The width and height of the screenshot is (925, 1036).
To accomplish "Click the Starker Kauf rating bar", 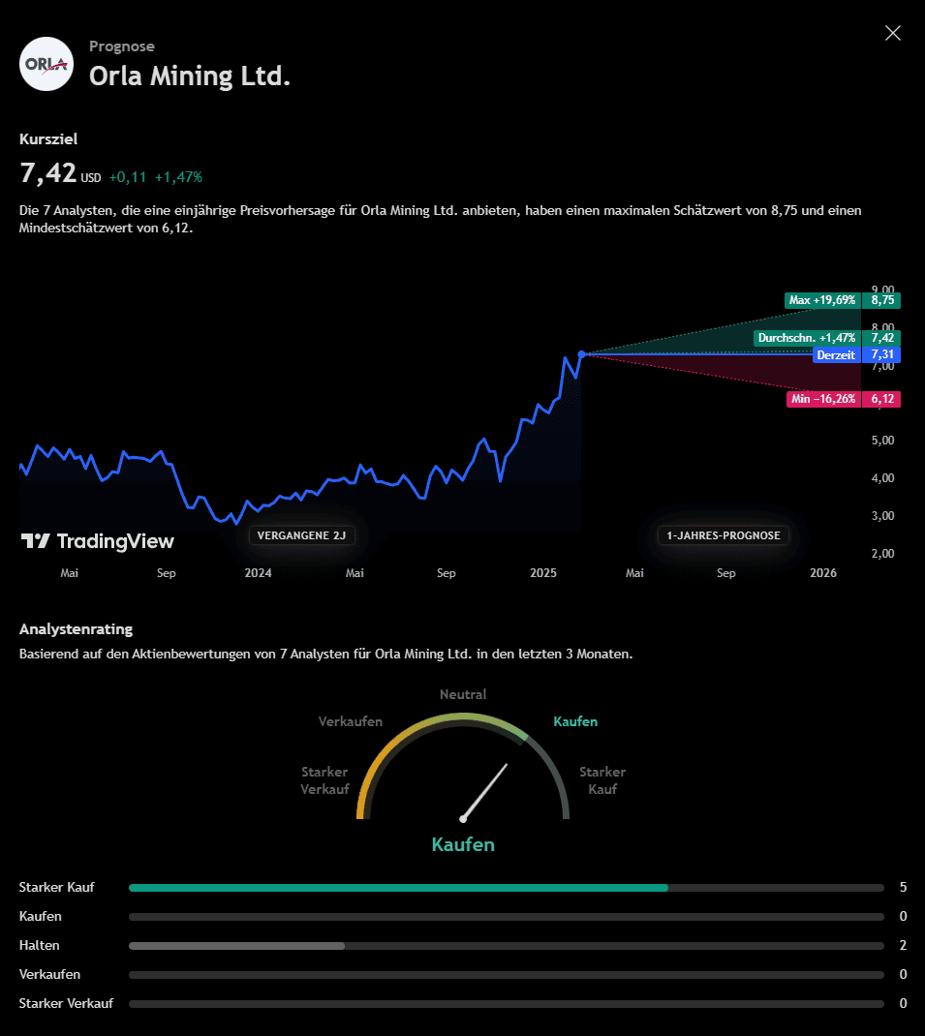I will click(507, 887).
